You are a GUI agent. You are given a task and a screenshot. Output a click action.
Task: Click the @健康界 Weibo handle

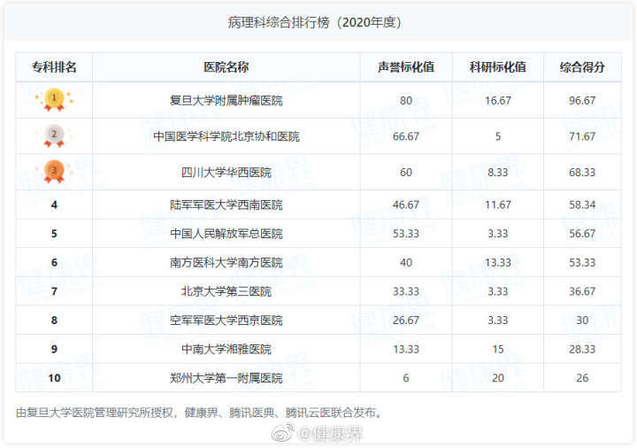point(329,434)
